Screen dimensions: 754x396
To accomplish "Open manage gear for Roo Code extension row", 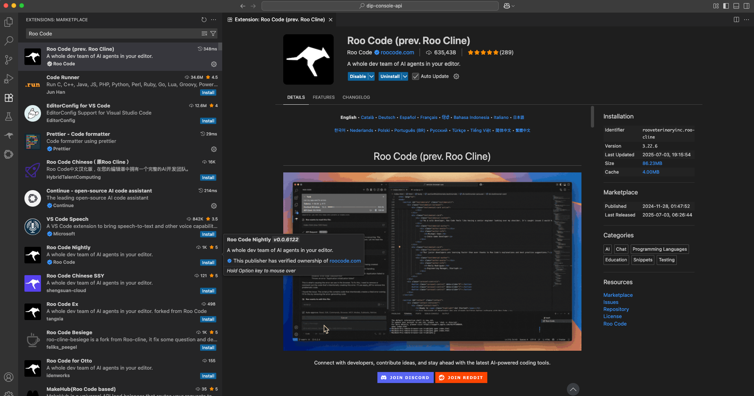I will pos(214,64).
